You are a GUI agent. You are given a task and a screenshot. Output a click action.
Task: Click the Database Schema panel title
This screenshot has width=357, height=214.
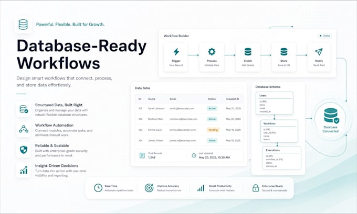coord(268,87)
